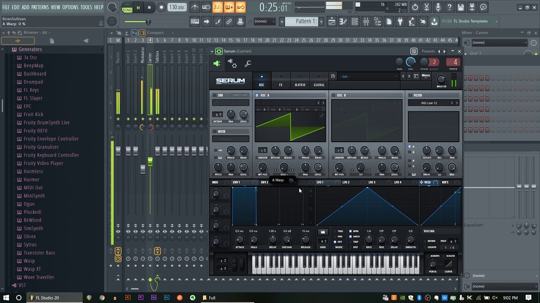Open the OPTIONS menu
The image size is (540, 303).
click(70, 7)
